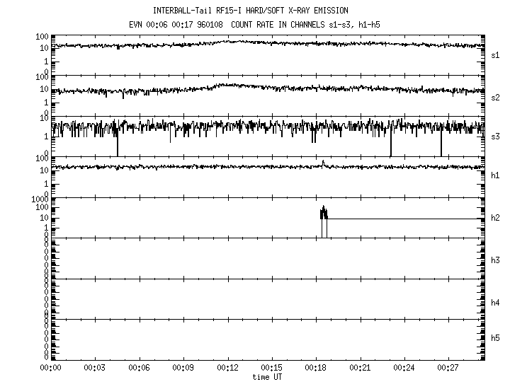Click the s2 channel label

[496, 96]
